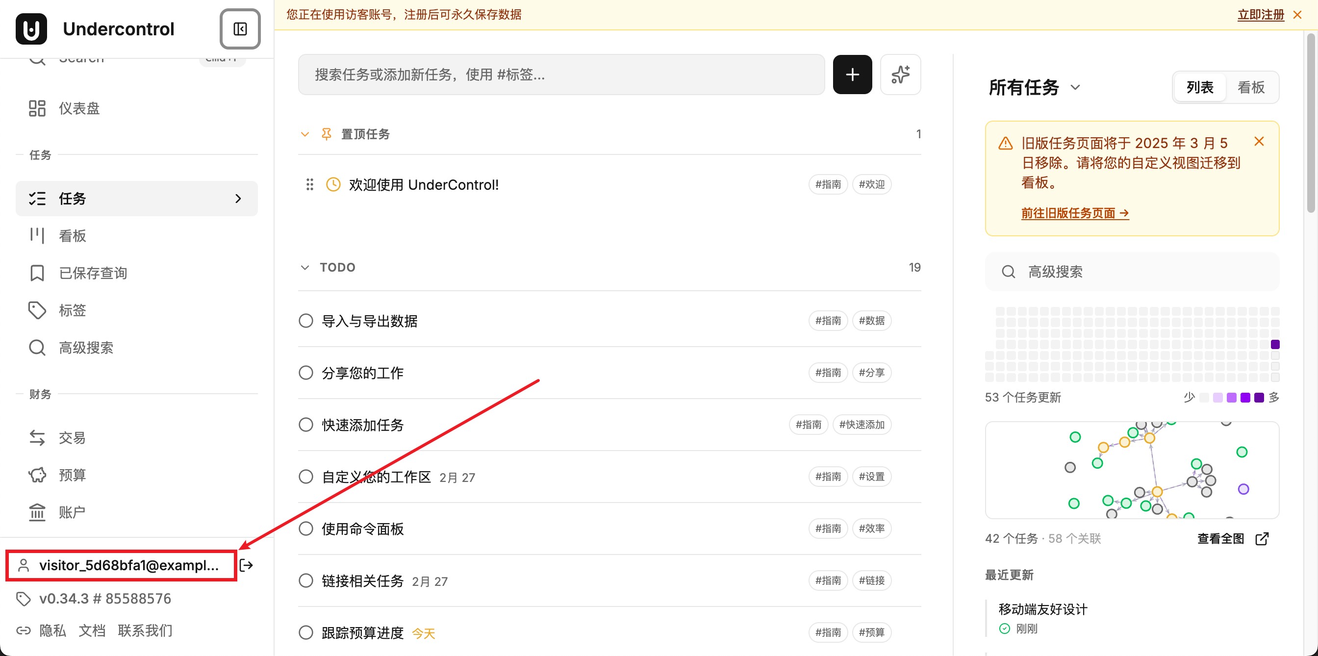
Task: Tick the 自定义您的工作区 task circle
Action: (x=306, y=477)
